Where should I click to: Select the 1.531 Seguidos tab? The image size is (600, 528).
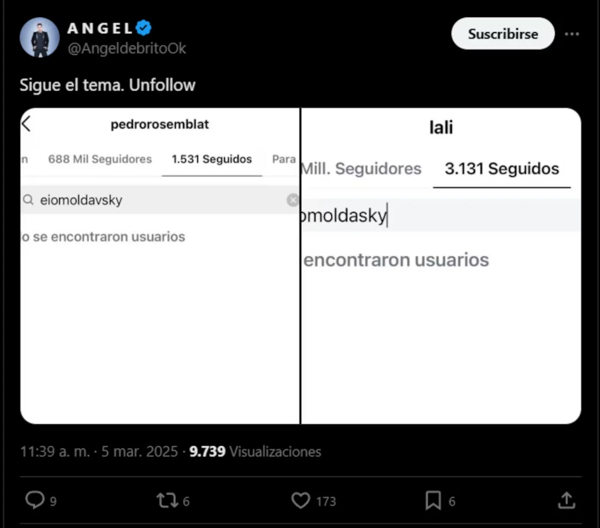point(212,159)
